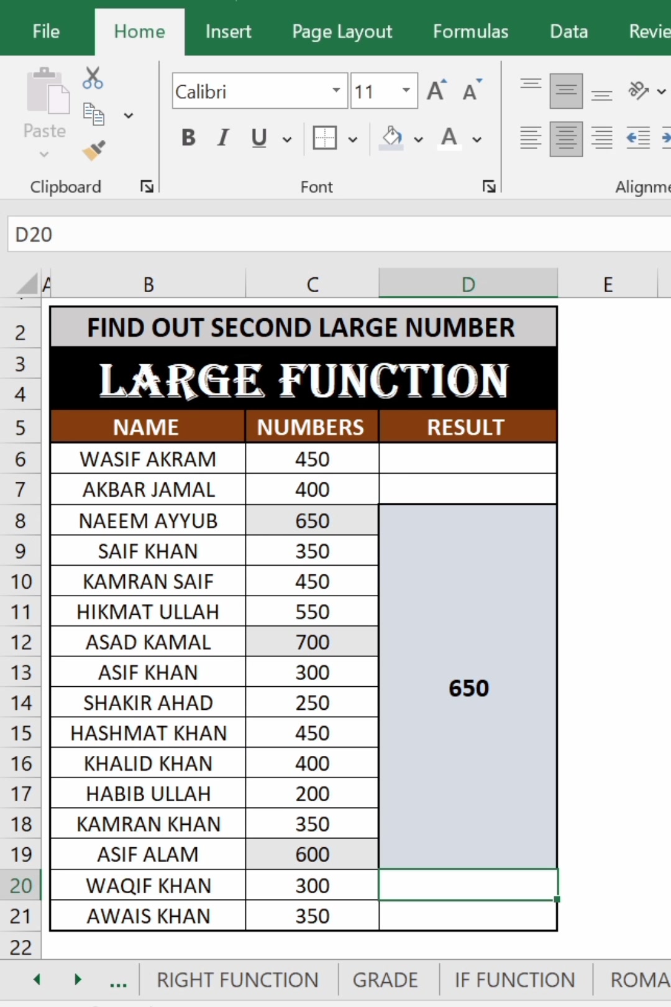This screenshot has width=671, height=1007.
Task: Click the Cut scissors icon
Action: 93,78
